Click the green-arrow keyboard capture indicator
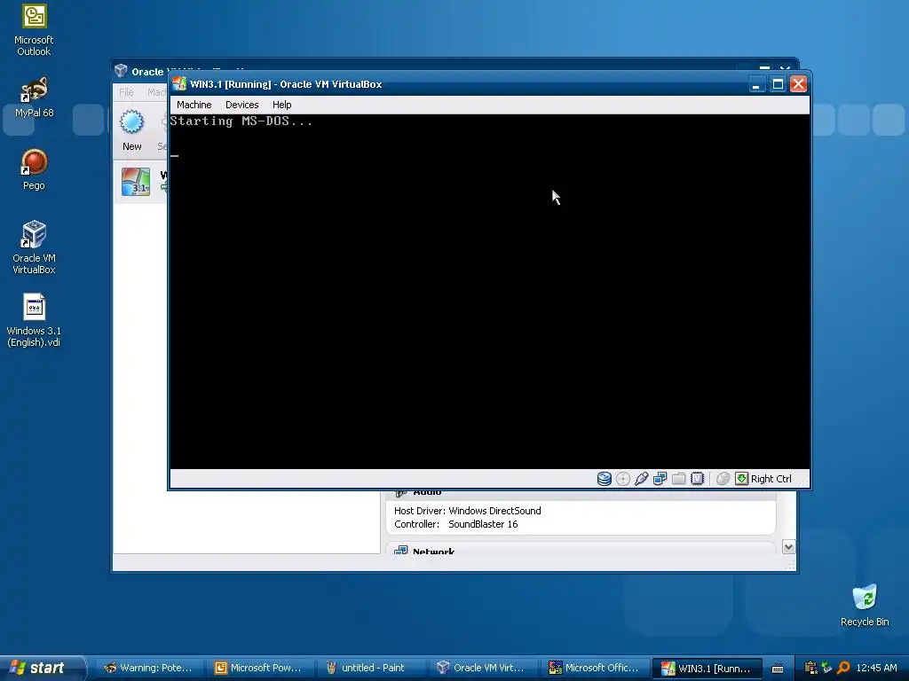The height and width of the screenshot is (681, 909). [x=741, y=479]
